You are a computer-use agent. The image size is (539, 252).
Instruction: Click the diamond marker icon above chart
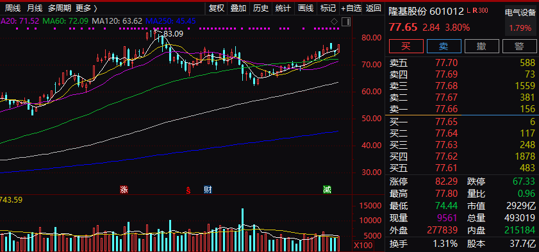334,22
